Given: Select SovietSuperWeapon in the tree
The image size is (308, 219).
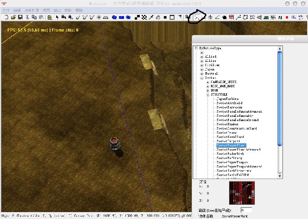Looking at the screenshot, I should point(232,163).
